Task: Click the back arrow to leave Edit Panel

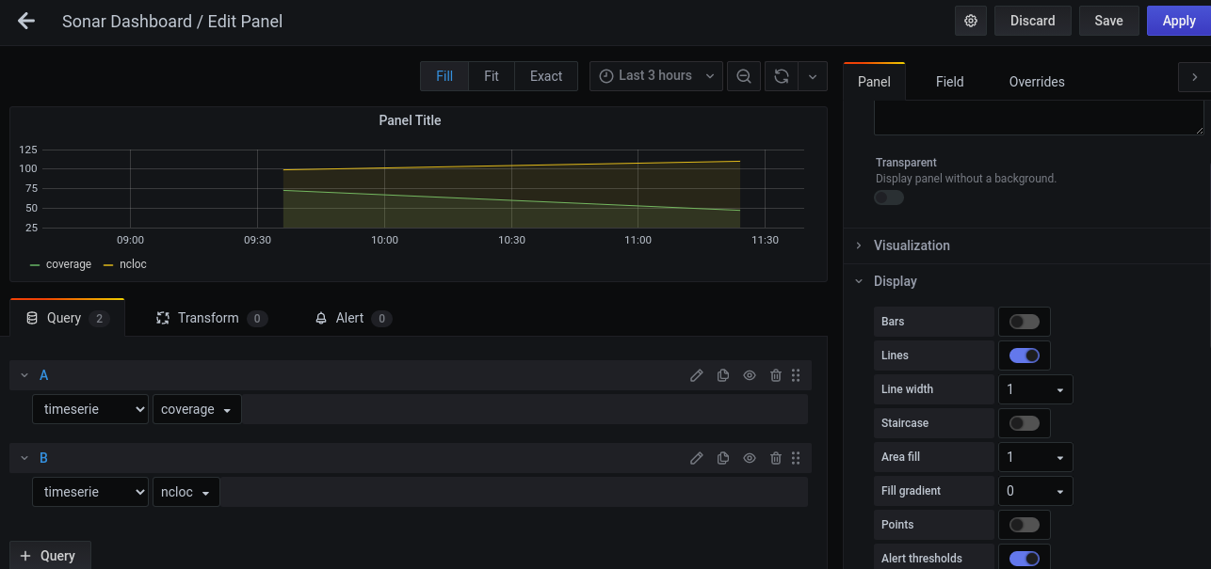Action: click(26, 21)
